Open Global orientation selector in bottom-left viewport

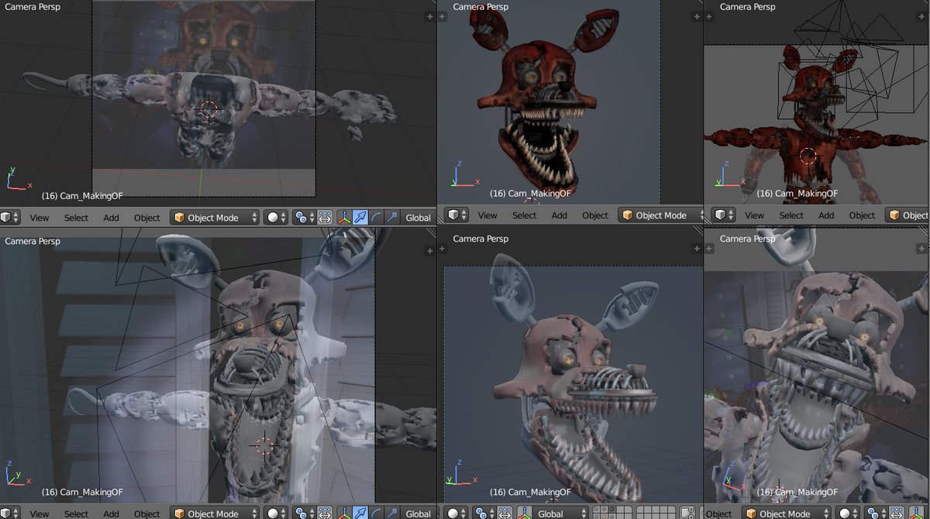pos(418,514)
